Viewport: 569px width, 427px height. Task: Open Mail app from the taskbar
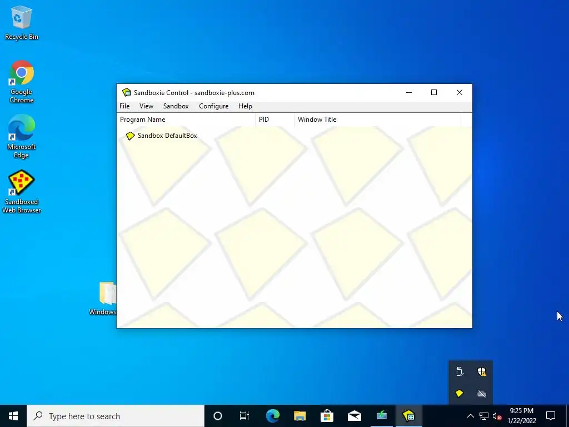pyautogui.click(x=354, y=416)
